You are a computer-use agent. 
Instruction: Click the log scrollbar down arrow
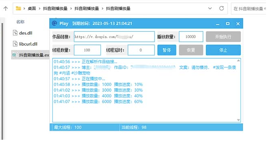[239, 120]
